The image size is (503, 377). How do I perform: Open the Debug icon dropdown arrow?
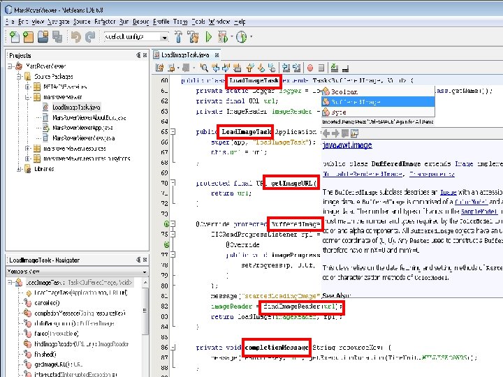click(x=231, y=37)
